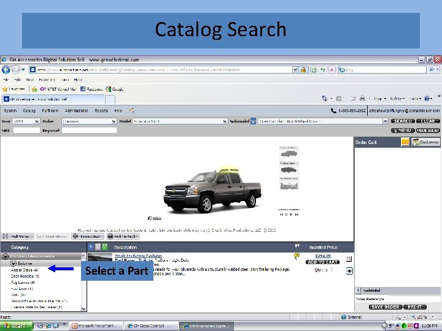This screenshot has height=331, width=442.
Task: Open the Google favorite link
Action: [115, 89]
